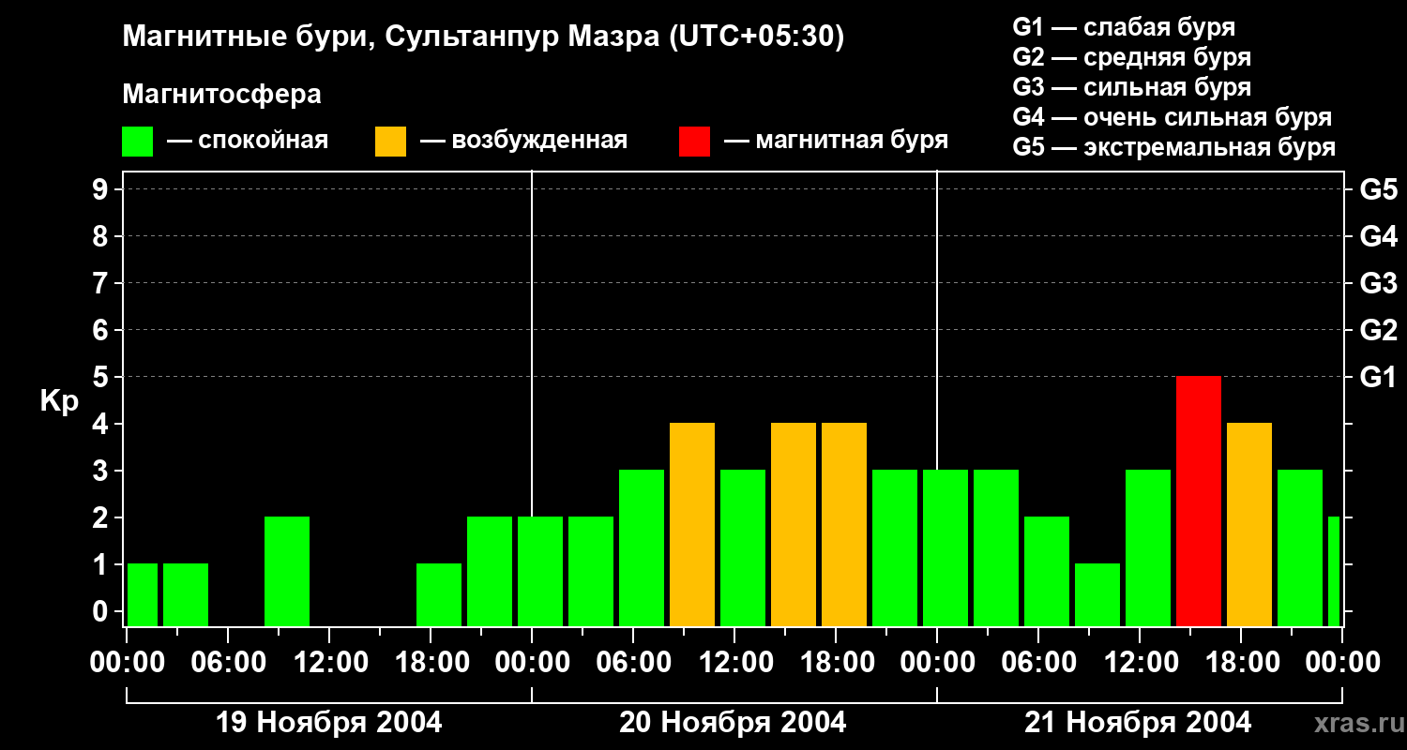The height and width of the screenshot is (750, 1407).
Task: Click the '20 Ноября 2004' date label
Action: (x=733, y=723)
